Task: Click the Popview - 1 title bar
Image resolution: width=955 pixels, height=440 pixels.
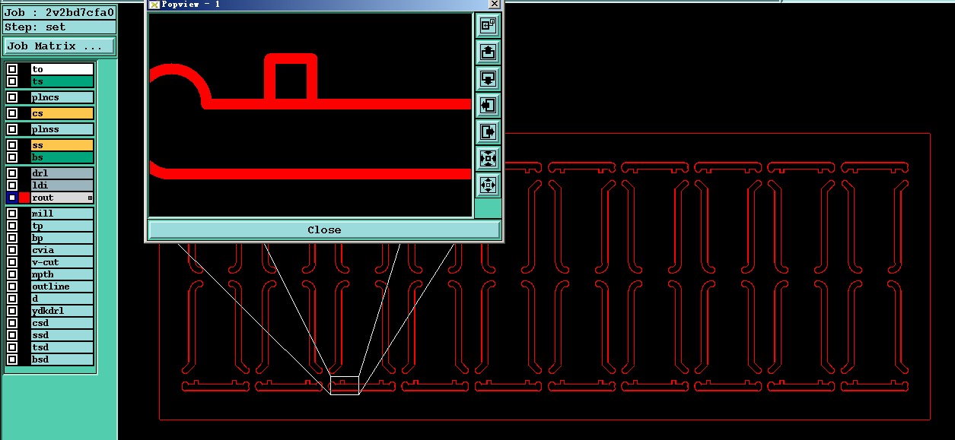Action: point(323,5)
